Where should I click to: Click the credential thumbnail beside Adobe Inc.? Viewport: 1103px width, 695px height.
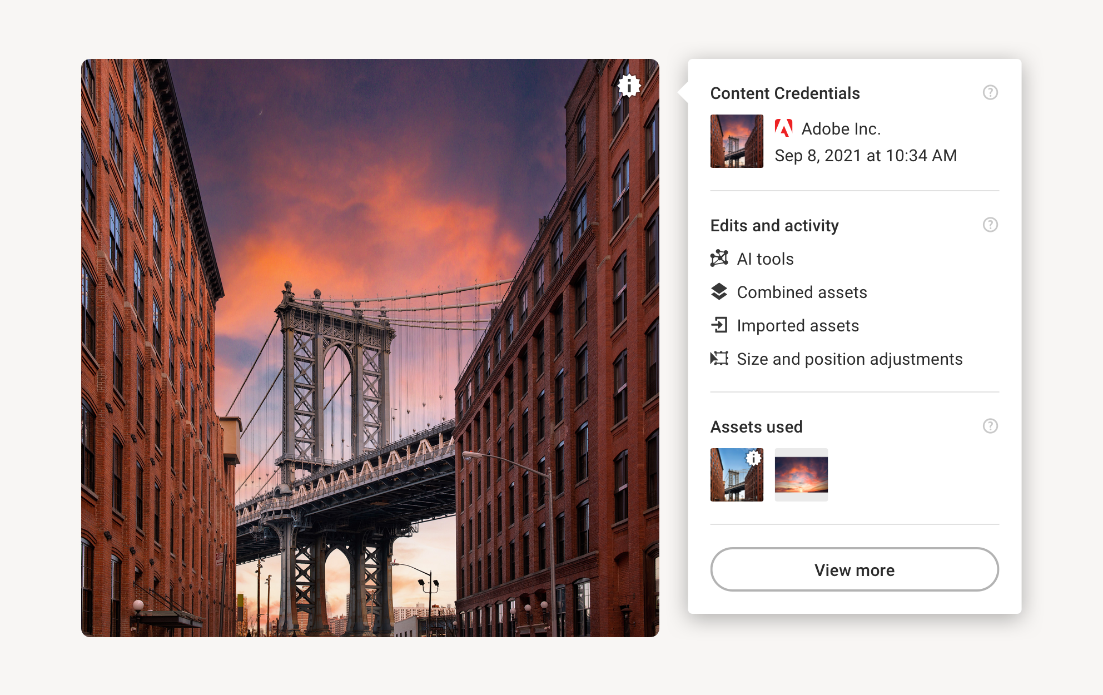click(x=737, y=141)
